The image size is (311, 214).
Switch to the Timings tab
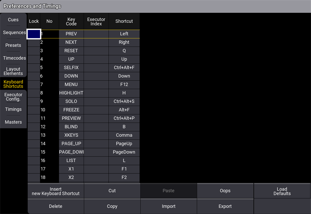13,110
